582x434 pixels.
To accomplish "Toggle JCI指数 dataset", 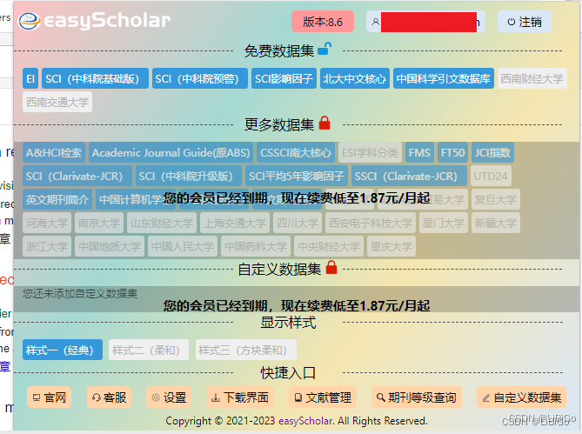I will [492, 152].
